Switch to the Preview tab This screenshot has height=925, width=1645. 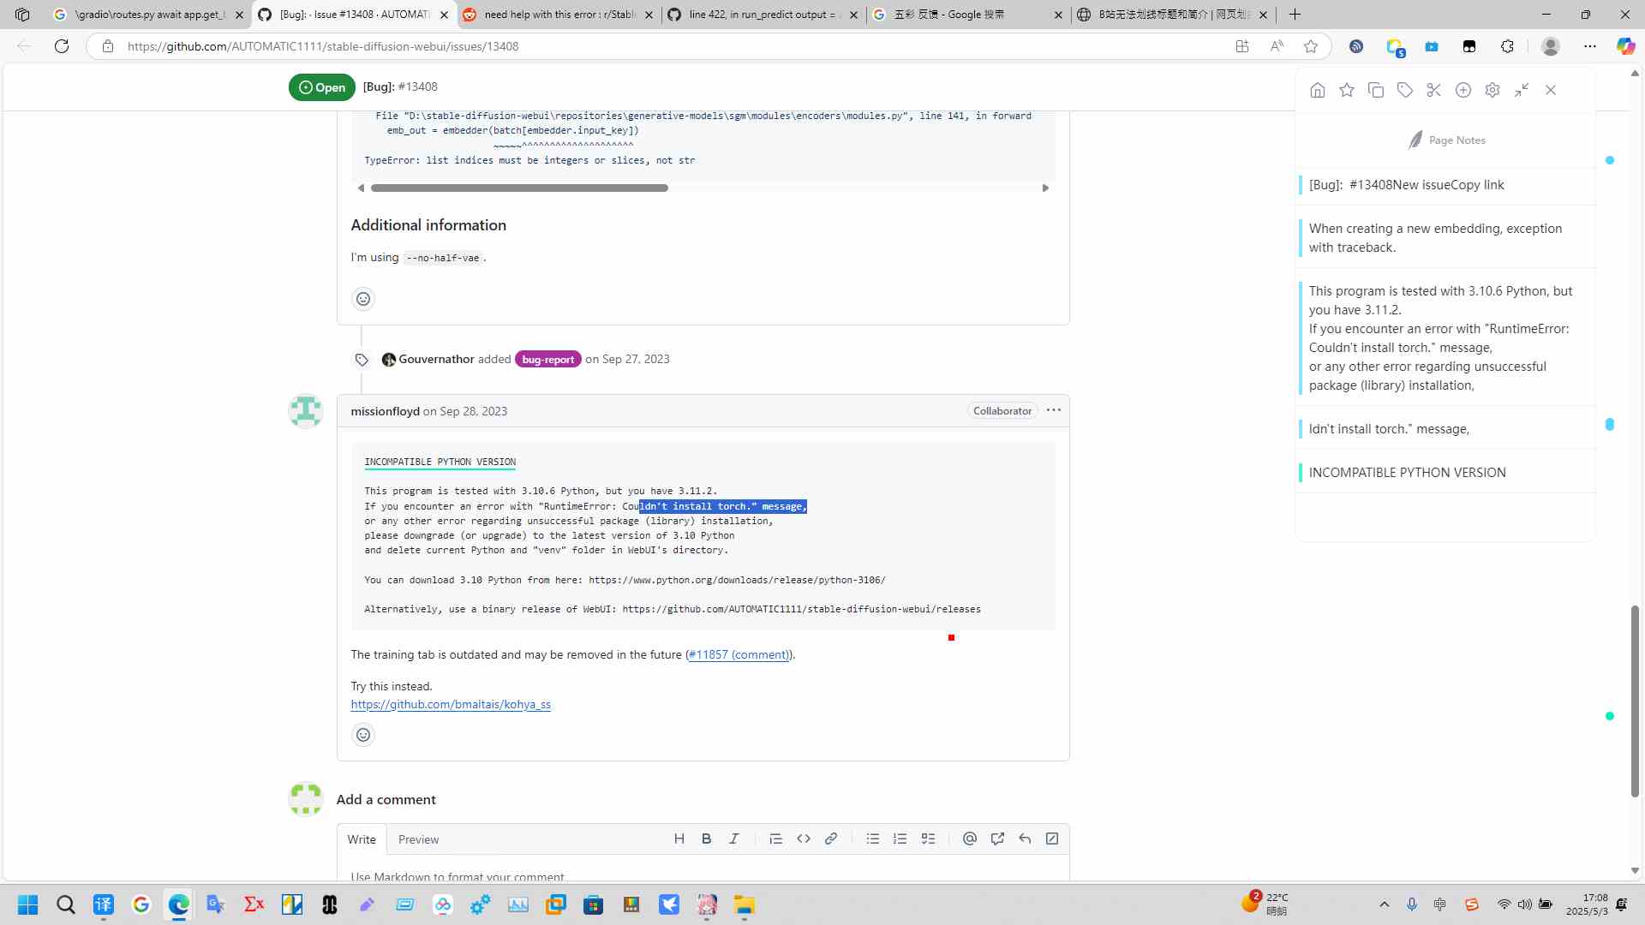tap(418, 839)
